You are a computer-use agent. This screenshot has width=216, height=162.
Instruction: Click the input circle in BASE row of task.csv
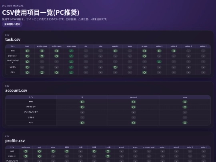point(27,51)
